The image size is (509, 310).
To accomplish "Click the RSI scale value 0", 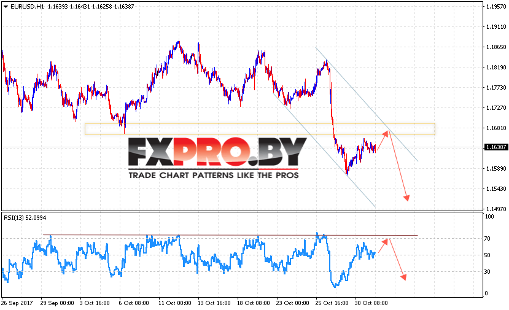I will [x=486, y=293].
